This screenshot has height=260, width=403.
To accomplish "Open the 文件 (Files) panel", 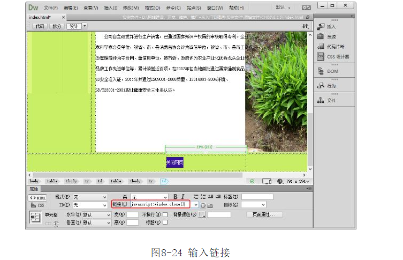I will [321, 100].
